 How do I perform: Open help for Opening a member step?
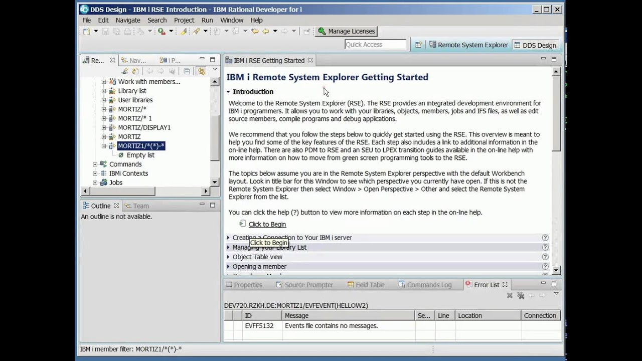[x=545, y=266]
